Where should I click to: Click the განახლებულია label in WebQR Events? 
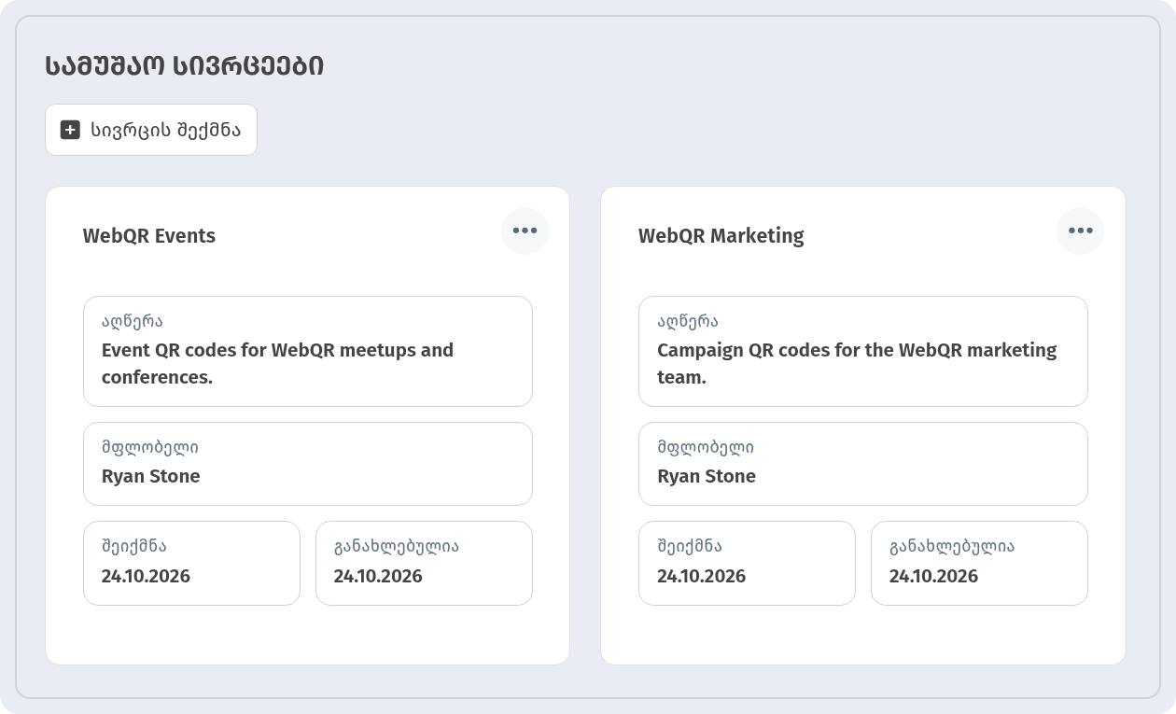[397, 546]
